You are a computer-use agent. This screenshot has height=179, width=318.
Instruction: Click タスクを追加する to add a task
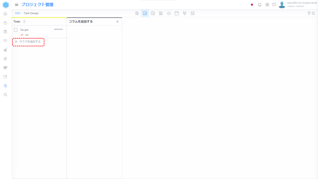(x=28, y=42)
